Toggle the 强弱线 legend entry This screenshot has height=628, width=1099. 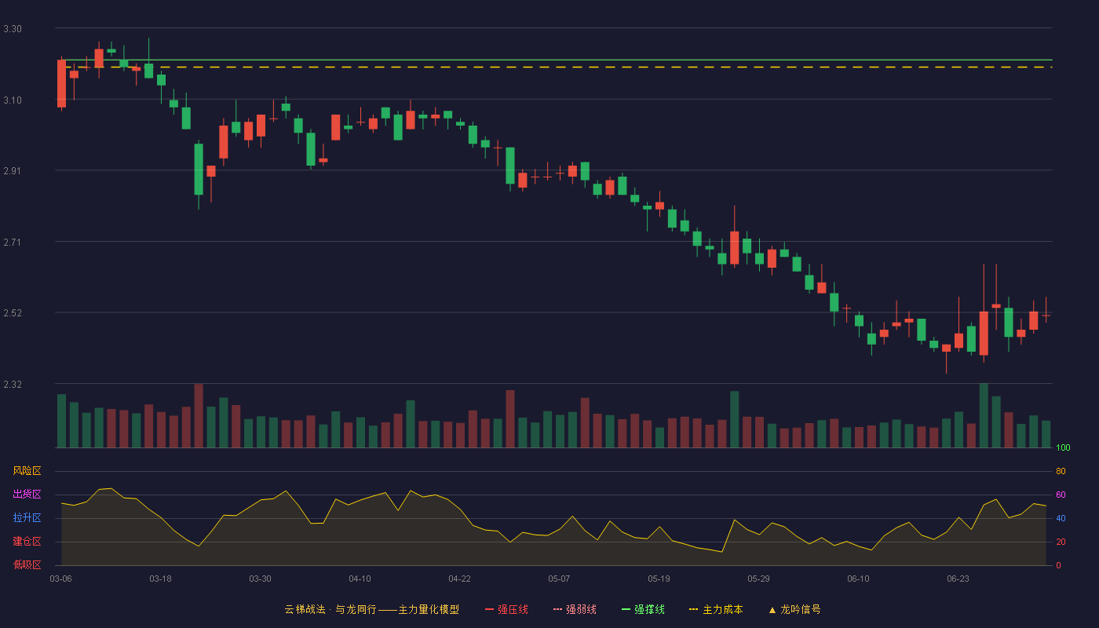(x=575, y=609)
